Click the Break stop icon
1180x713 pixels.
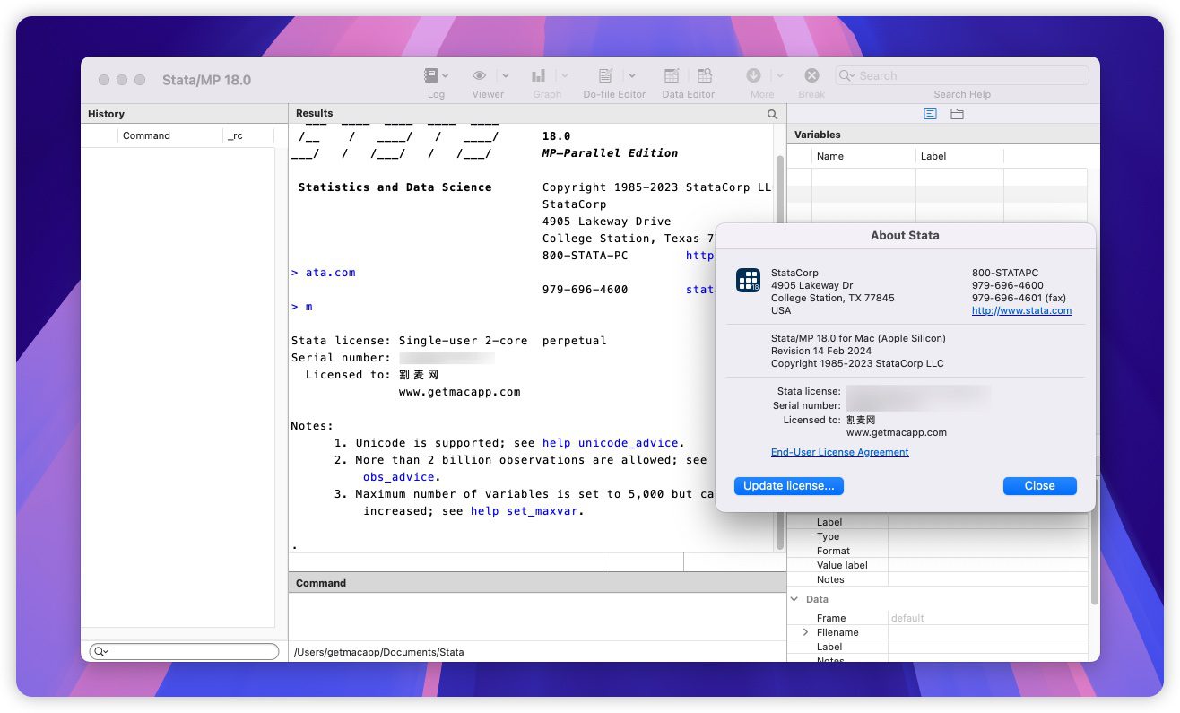click(x=811, y=76)
